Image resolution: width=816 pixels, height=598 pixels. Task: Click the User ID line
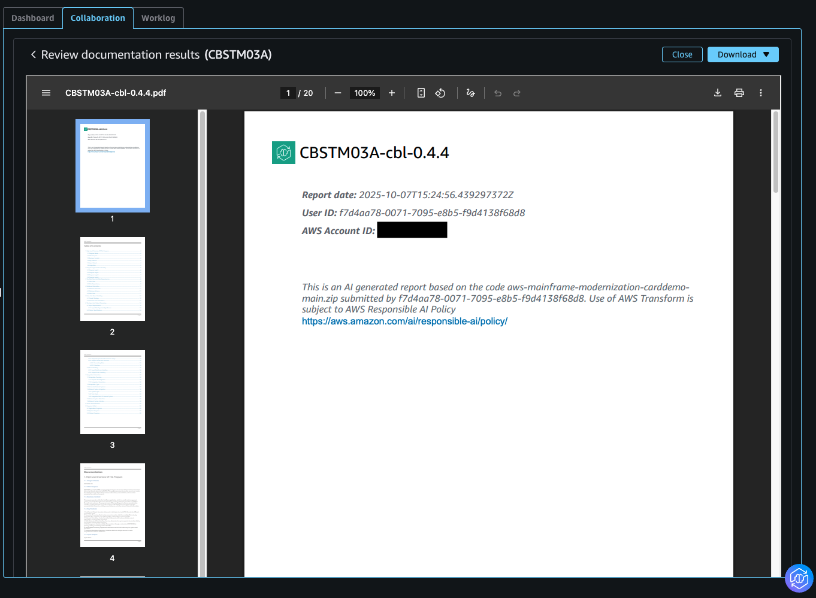[x=413, y=213]
